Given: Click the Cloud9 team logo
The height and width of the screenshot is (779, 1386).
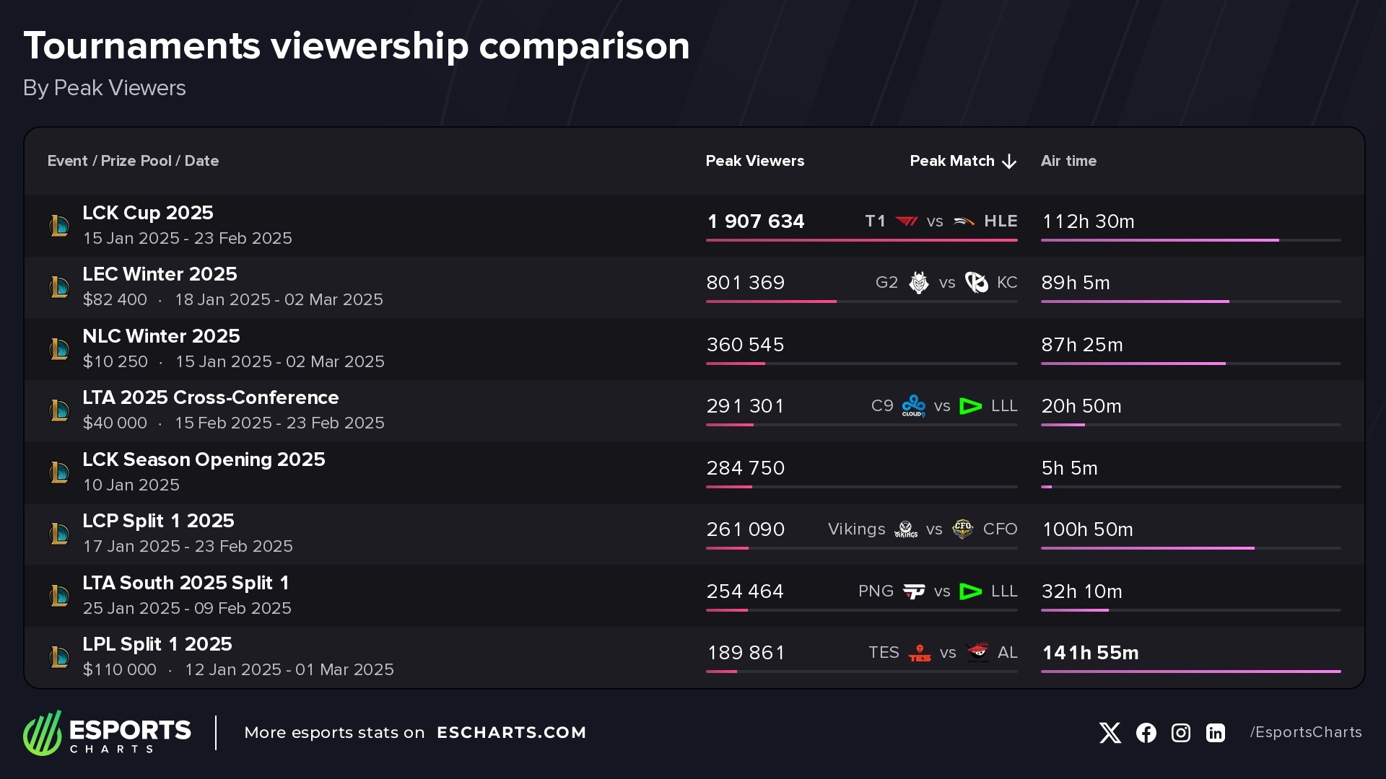Looking at the screenshot, I should click(913, 406).
